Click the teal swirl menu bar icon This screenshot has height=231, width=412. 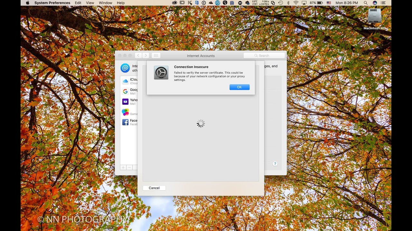(218, 3)
